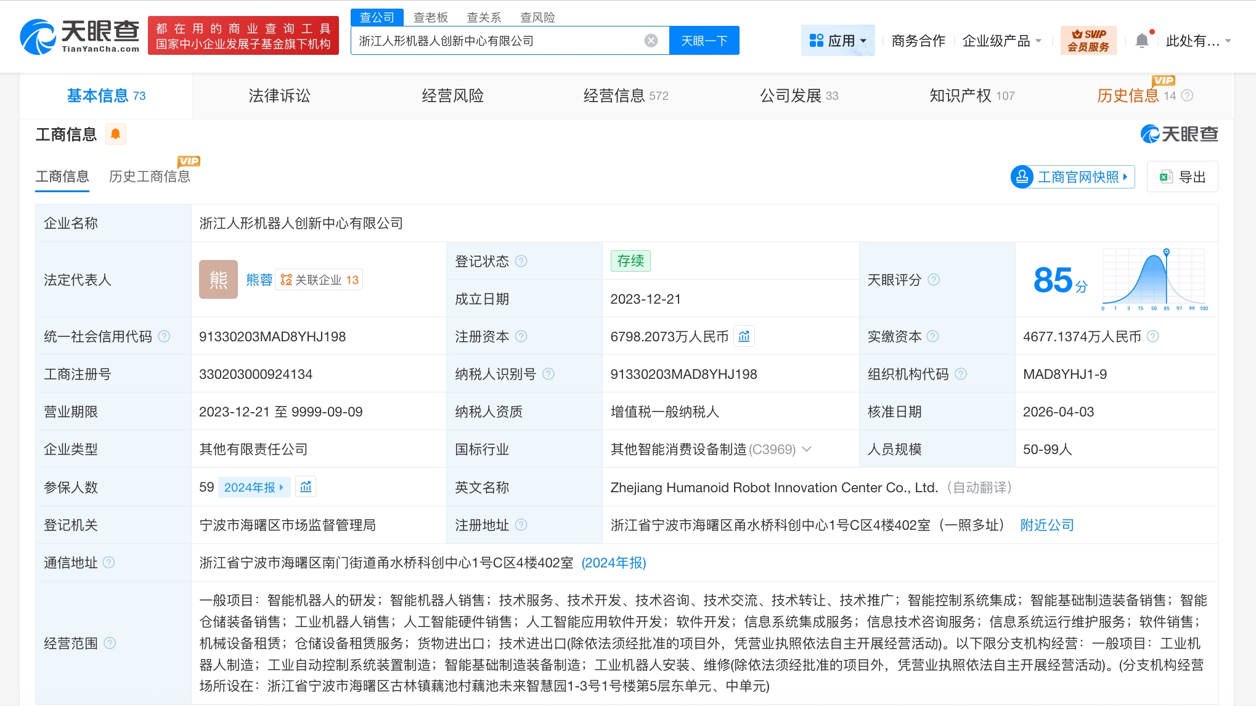Open the 企业级产品 dropdown

coord(1002,41)
